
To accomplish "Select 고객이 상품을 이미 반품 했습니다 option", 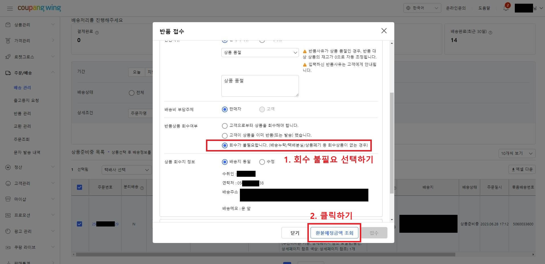I will point(225,136).
